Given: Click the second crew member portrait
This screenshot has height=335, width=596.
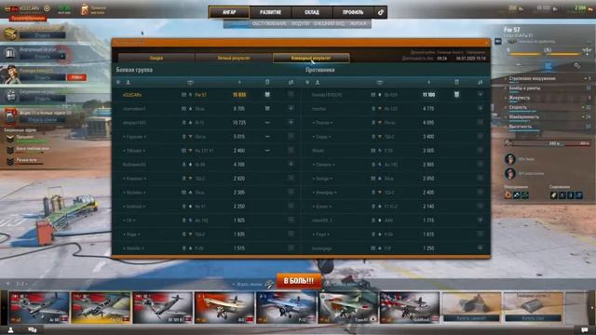Looking at the screenshot, I should point(510,174).
